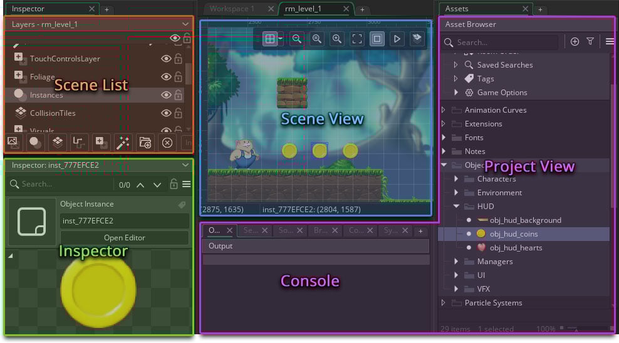The height and width of the screenshot is (343, 619).
Task: Click the Asset Browser search field
Action: [501, 42]
